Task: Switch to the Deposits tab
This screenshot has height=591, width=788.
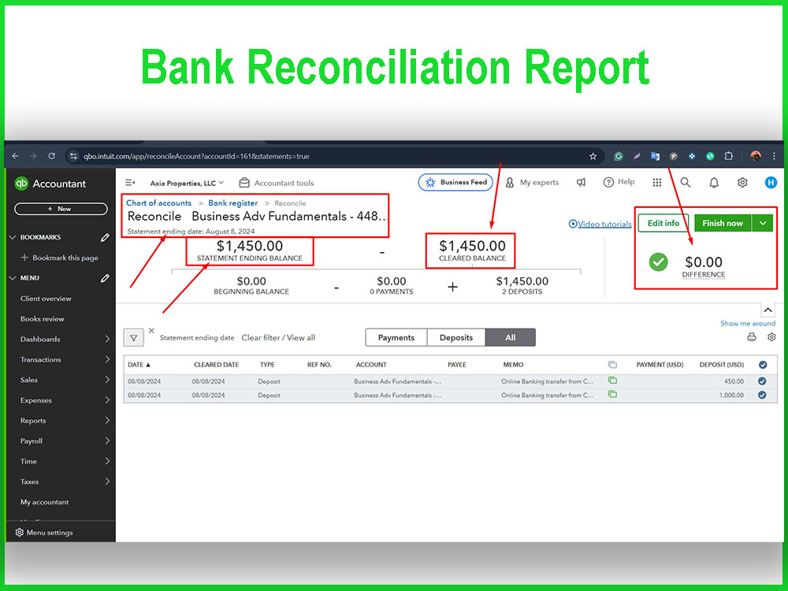Action: (x=455, y=338)
